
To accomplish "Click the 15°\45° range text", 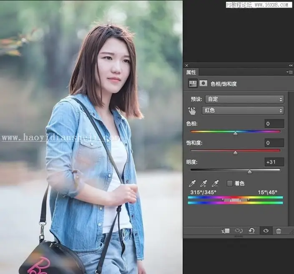I will 267,192.
